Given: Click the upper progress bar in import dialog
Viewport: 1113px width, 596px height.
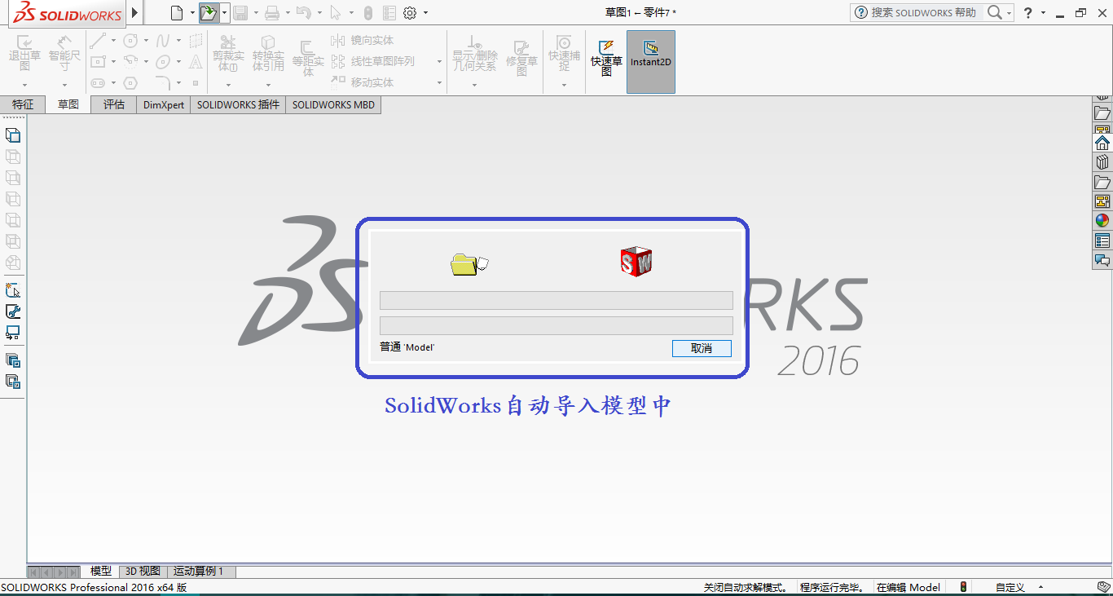Looking at the screenshot, I should (556, 300).
